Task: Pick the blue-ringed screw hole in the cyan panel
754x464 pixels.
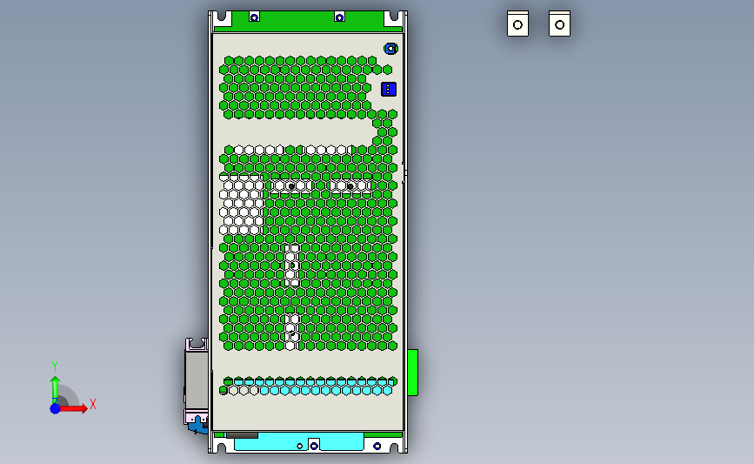Action: point(314,446)
